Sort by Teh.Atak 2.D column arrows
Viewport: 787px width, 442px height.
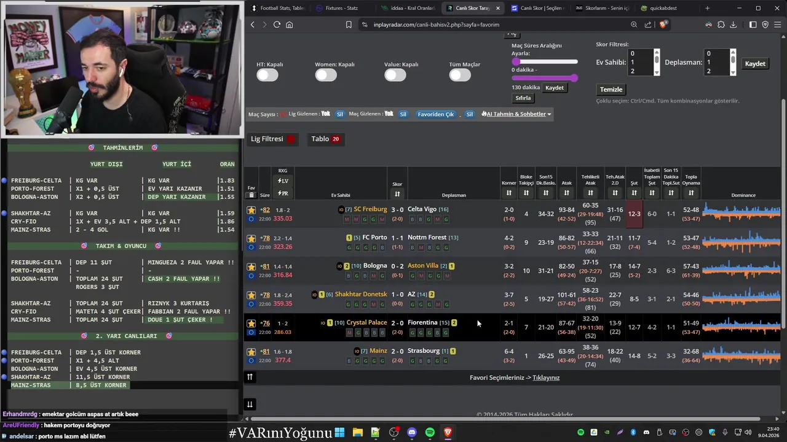point(615,193)
